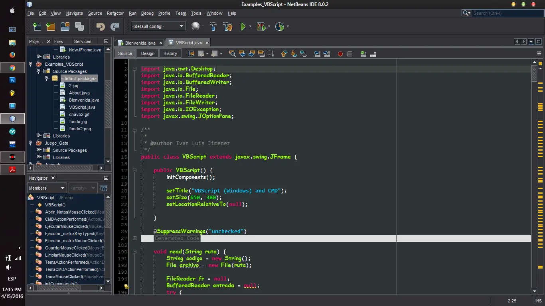Toggle the Source view button
The height and width of the screenshot is (306, 545).
125,53
